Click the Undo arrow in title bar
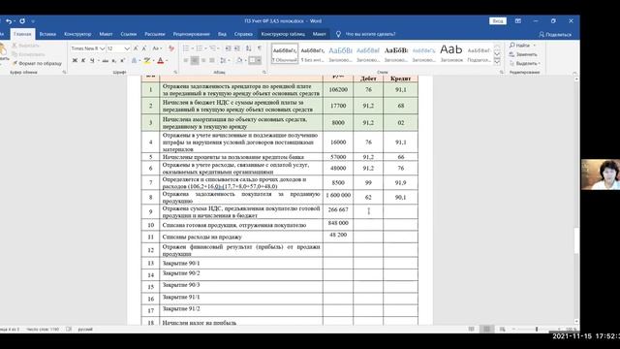Viewport: 620px width, 349px height. (9, 21)
